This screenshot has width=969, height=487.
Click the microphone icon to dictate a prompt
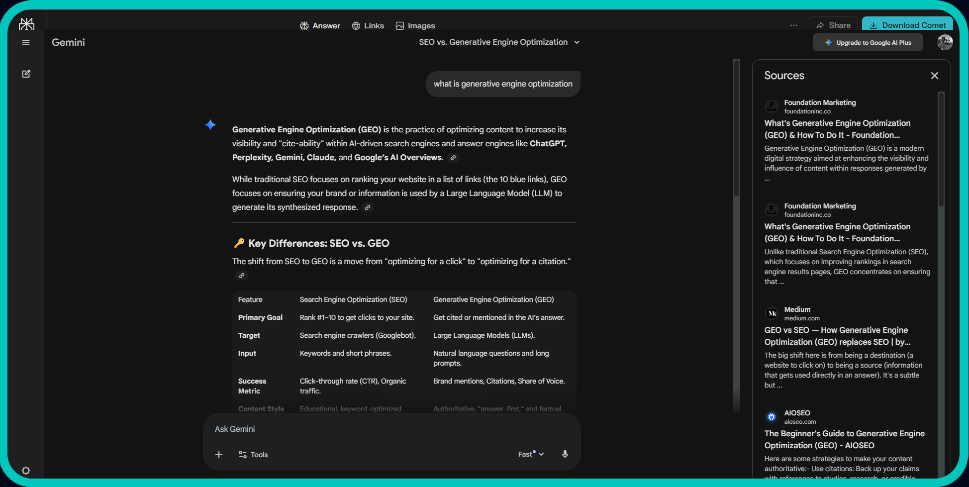click(565, 454)
